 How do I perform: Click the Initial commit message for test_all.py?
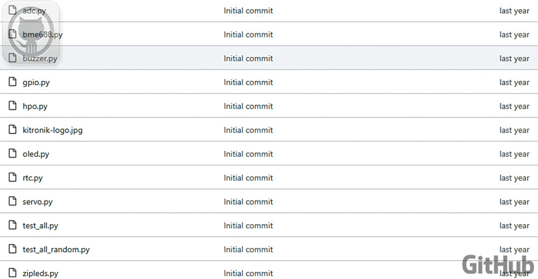click(x=248, y=226)
